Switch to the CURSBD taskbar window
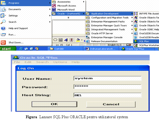Image resolution: width=159 pixels, height=122 pixels. point(65,49)
